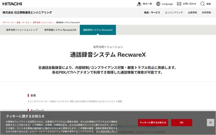Image resolution: width=216 pixels, height=135 pixels.
Task: Click the 各社PBX/CTIへアドオン description line
Action: point(107,72)
